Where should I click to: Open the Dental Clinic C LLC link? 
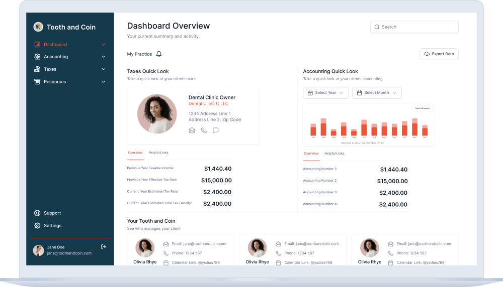click(209, 104)
